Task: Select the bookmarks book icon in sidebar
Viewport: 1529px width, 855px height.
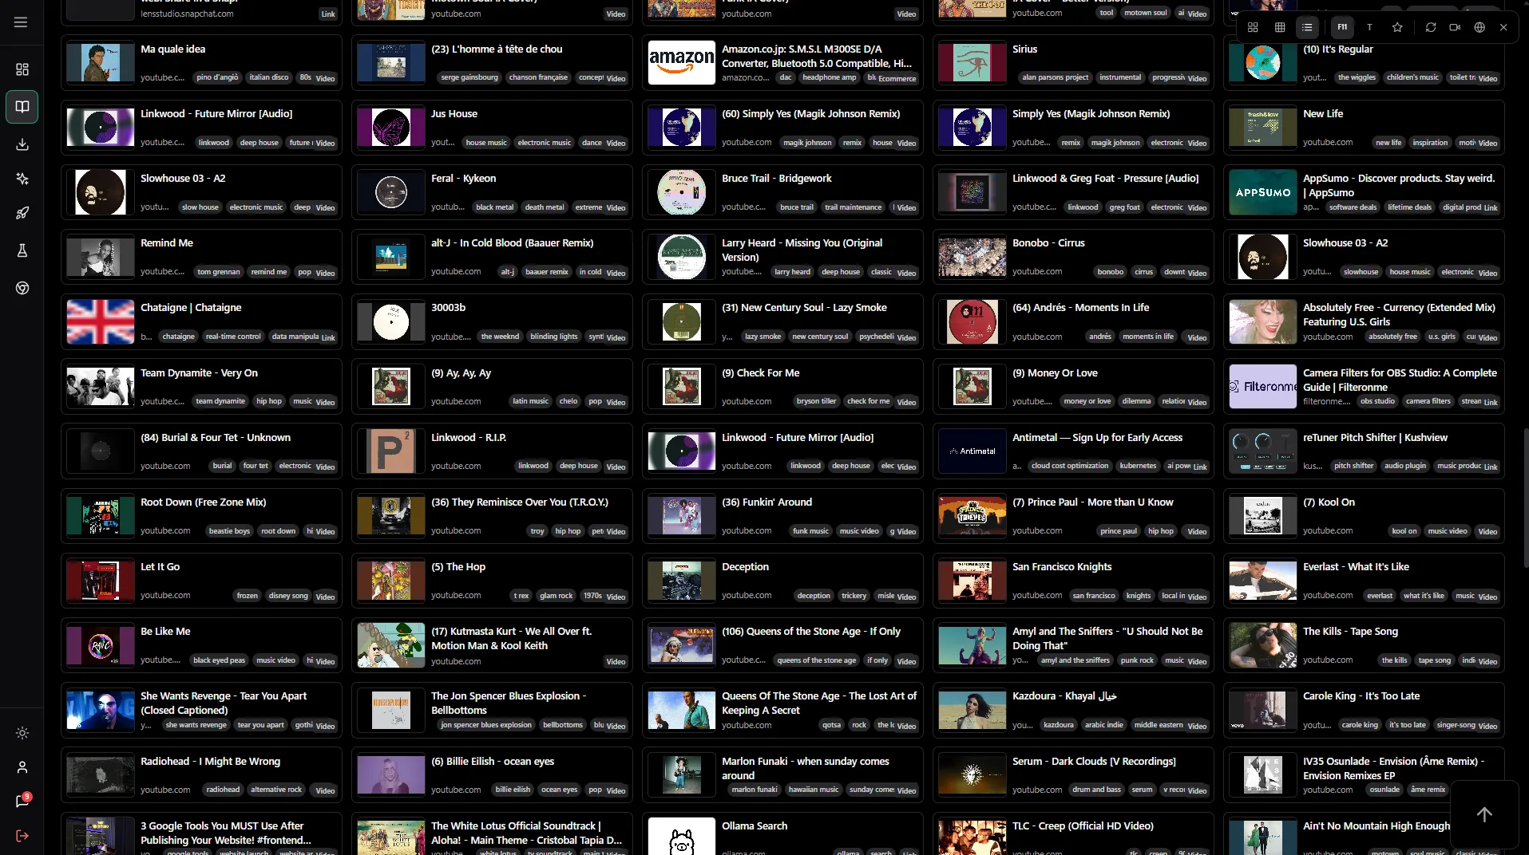Action: coord(22,107)
